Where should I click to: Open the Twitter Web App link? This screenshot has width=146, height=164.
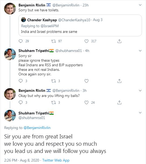[x=56, y=160]
